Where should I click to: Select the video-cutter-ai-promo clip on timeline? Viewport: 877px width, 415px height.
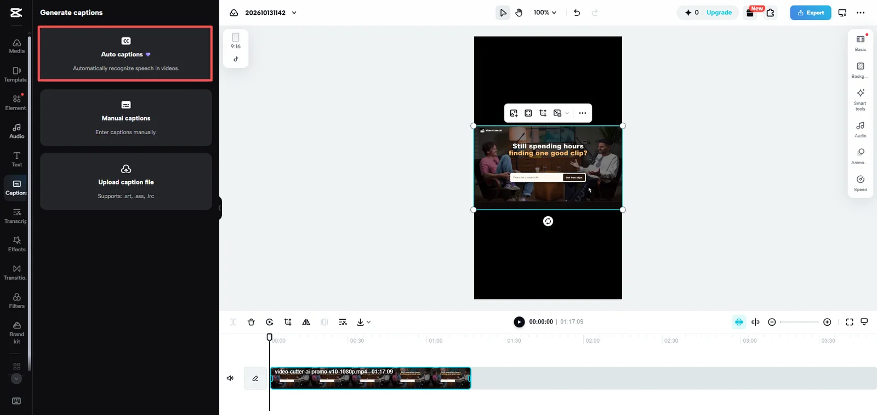point(371,378)
